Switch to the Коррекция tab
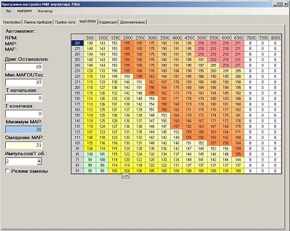 click(108, 22)
